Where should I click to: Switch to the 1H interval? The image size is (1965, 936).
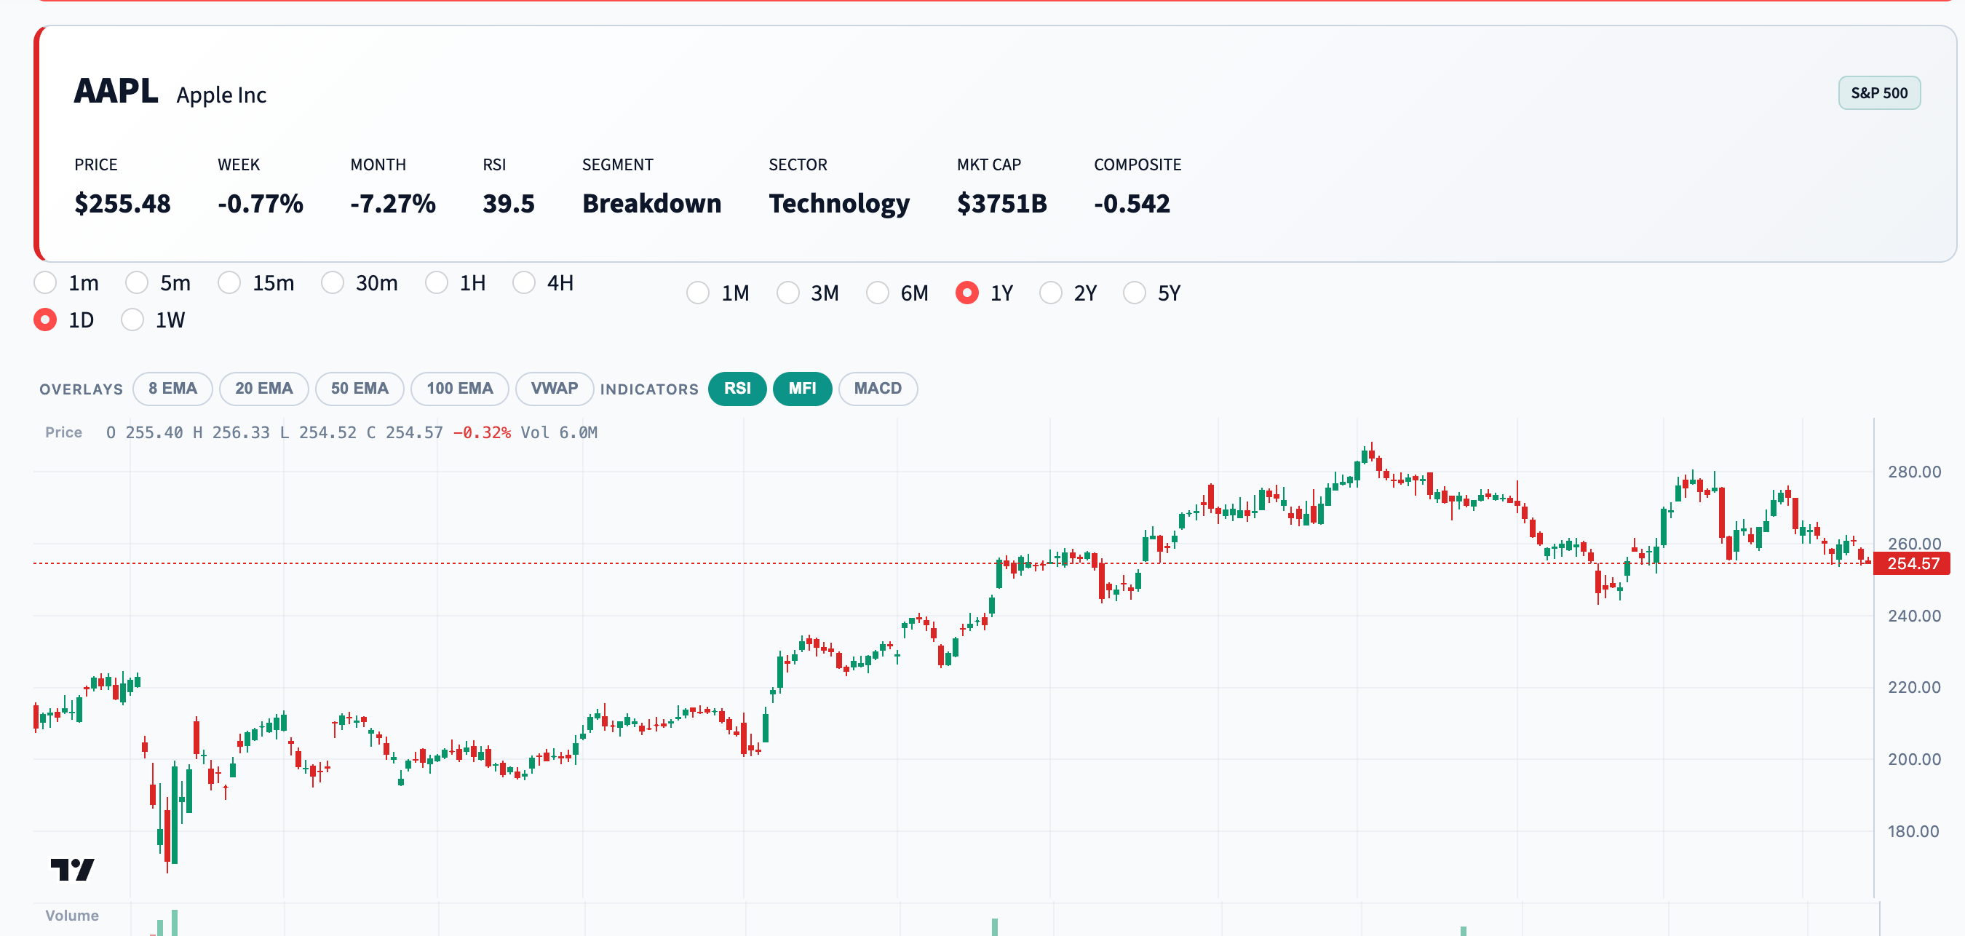point(437,283)
